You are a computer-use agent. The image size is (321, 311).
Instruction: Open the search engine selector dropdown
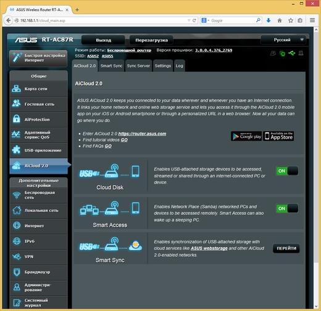205,20
